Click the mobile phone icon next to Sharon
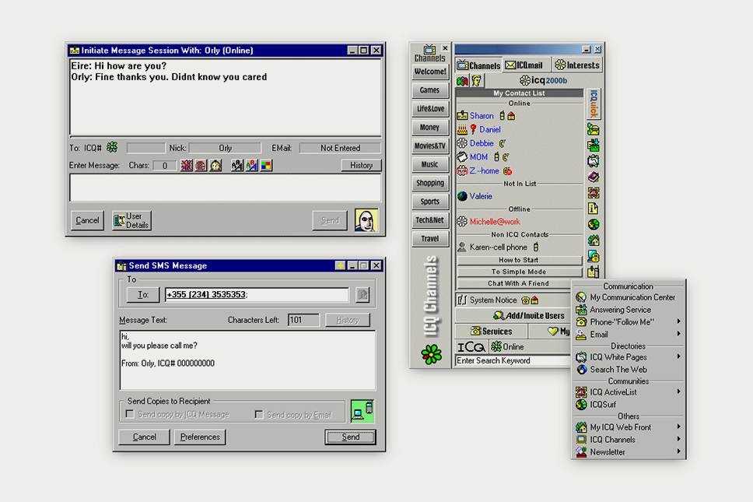The width and height of the screenshot is (753, 502). click(x=502, y=116)
